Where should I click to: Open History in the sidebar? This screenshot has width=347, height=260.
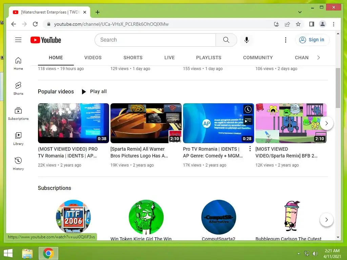18,164
